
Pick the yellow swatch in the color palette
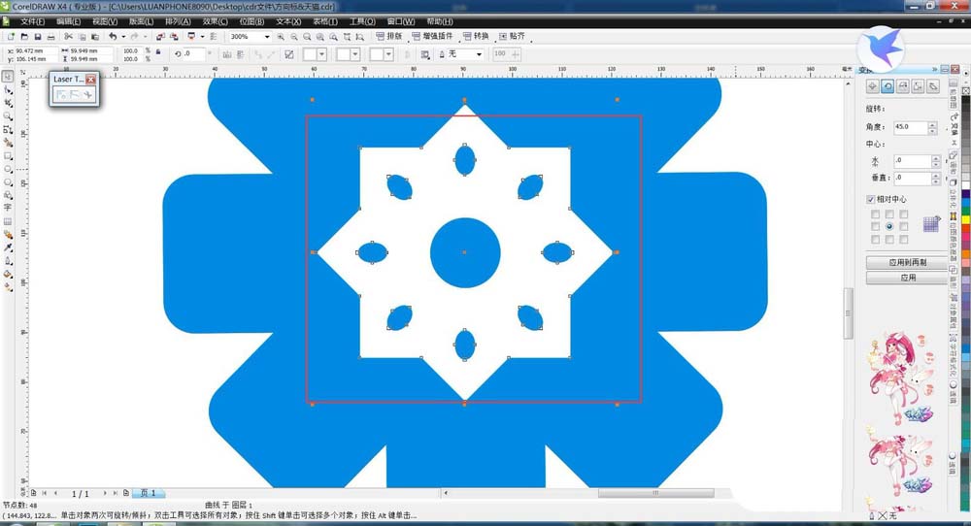point(965,220)
